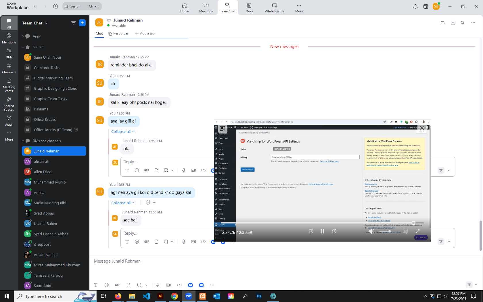Click the Message Junaid Rehman input box

285,261
